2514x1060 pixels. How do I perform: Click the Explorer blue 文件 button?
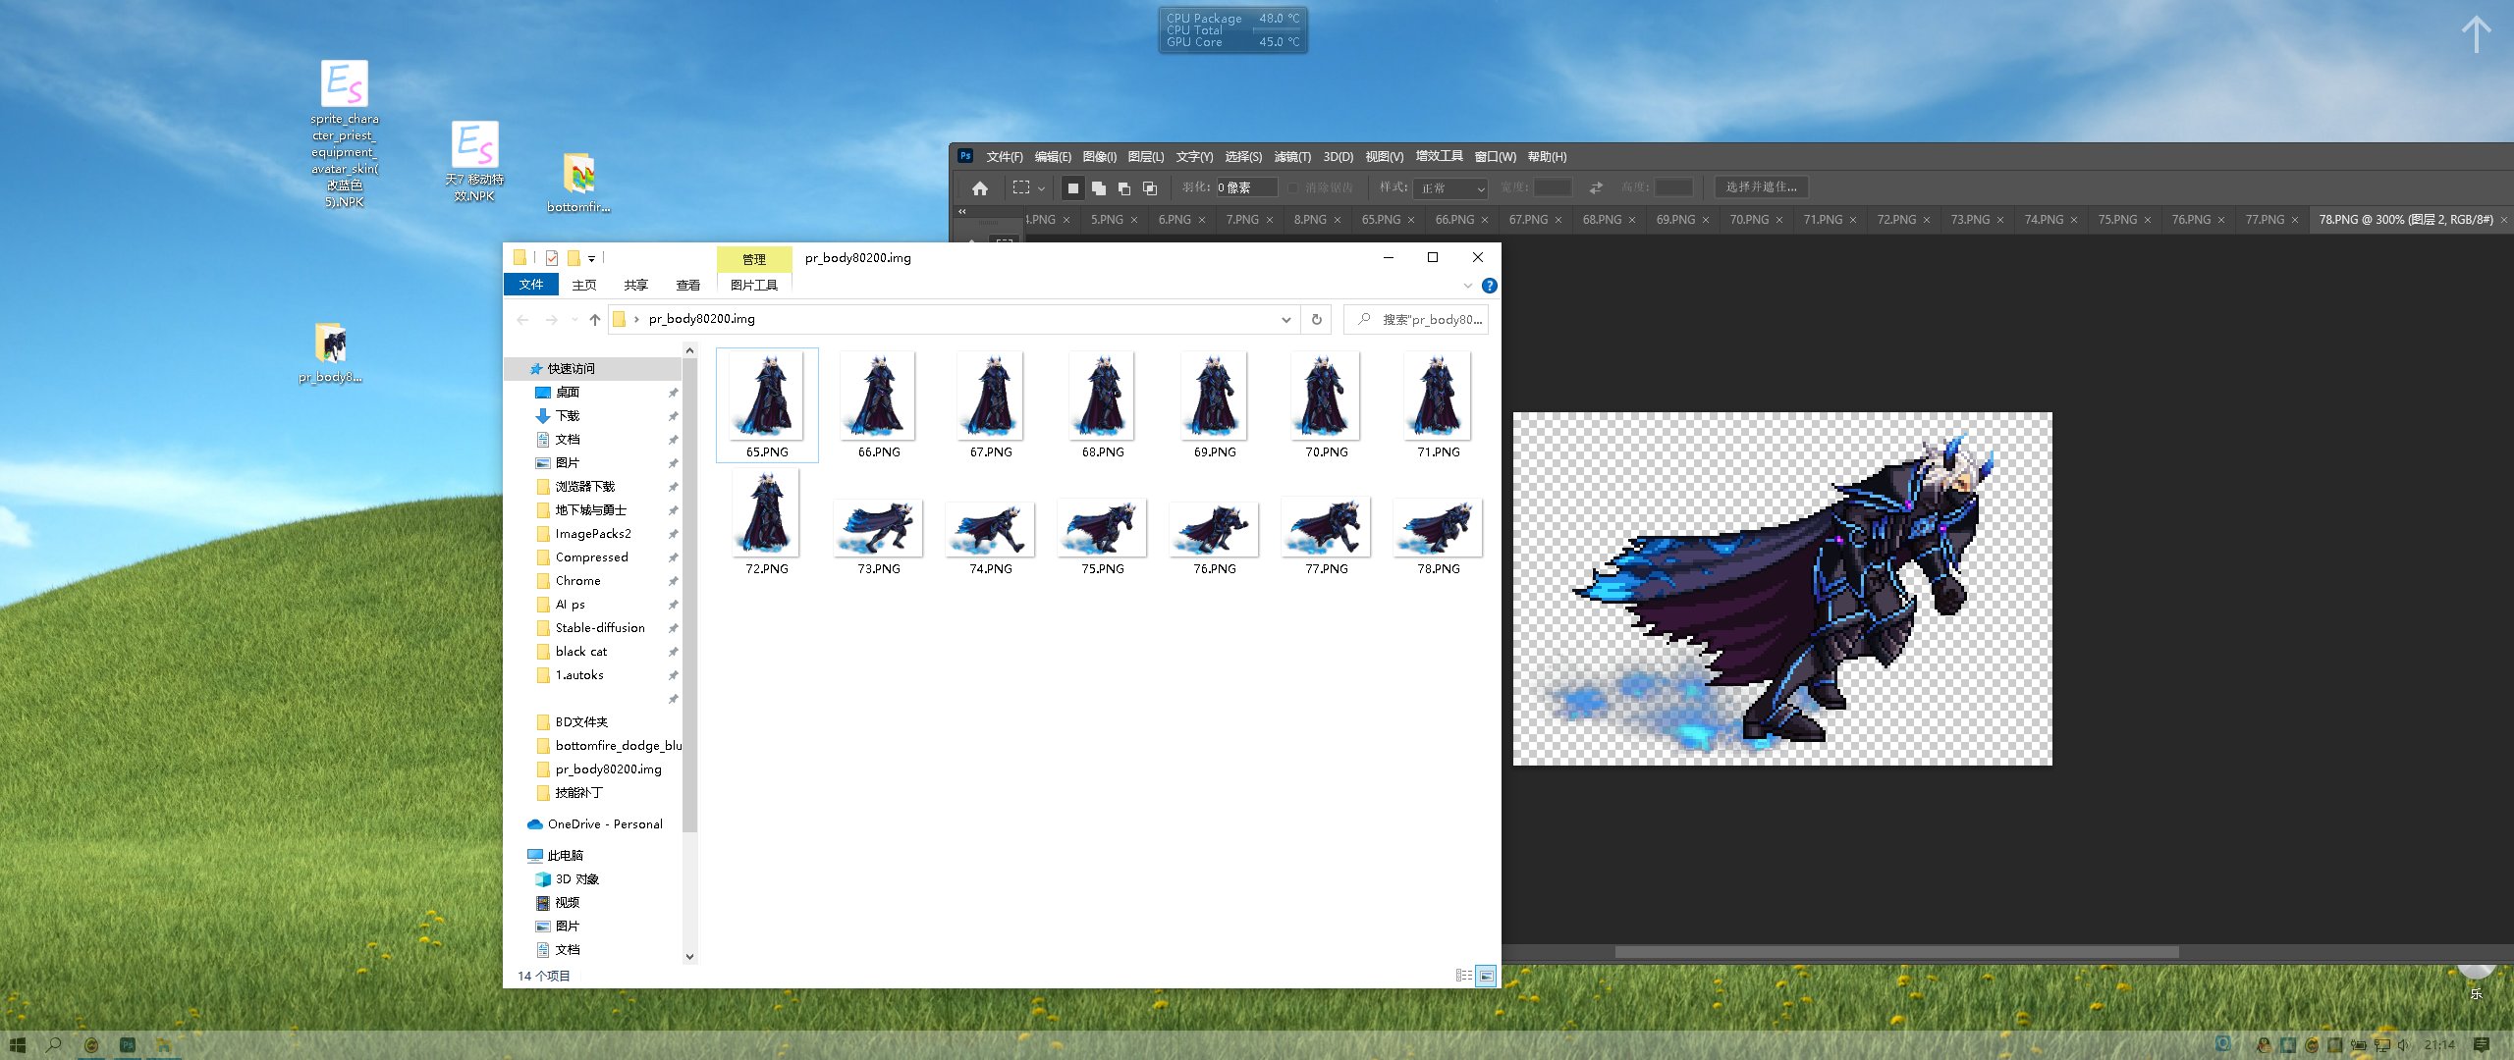point(531,285)
